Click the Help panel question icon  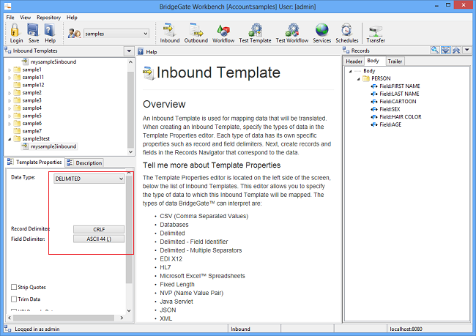click(141, 51)
